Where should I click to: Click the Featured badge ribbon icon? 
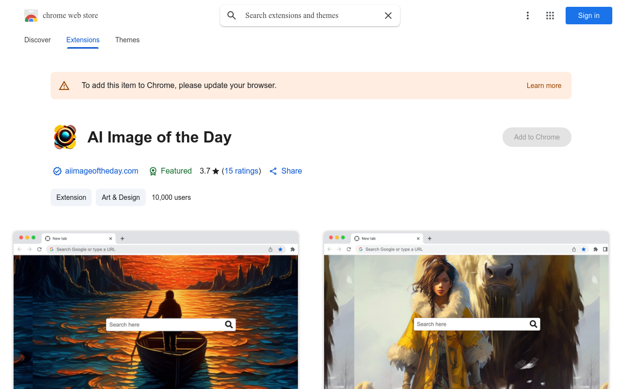coord(153,171)
